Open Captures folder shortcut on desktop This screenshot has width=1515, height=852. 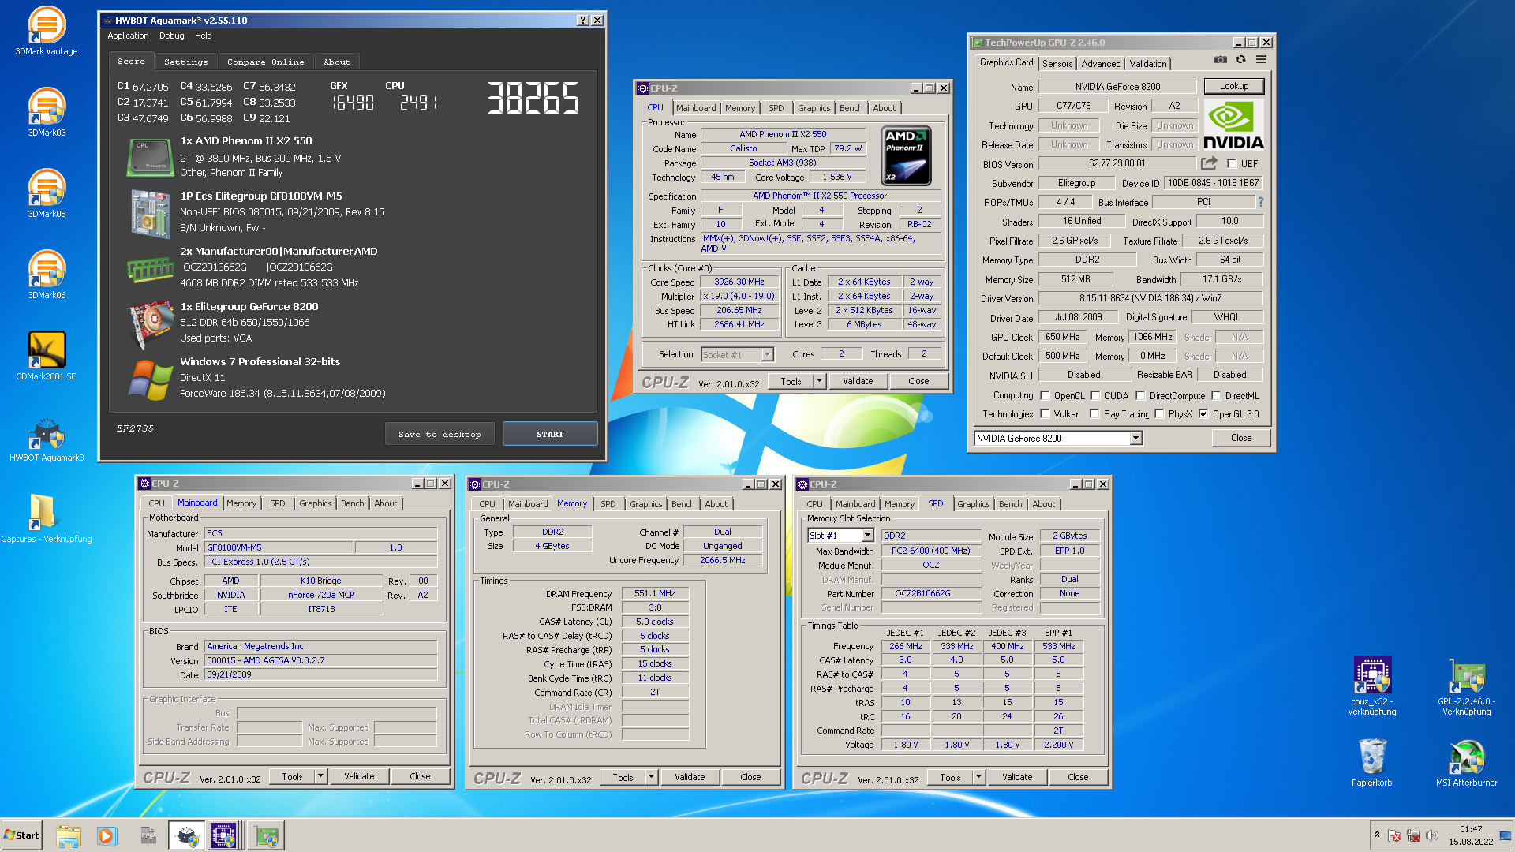click(x=47, y=518)
